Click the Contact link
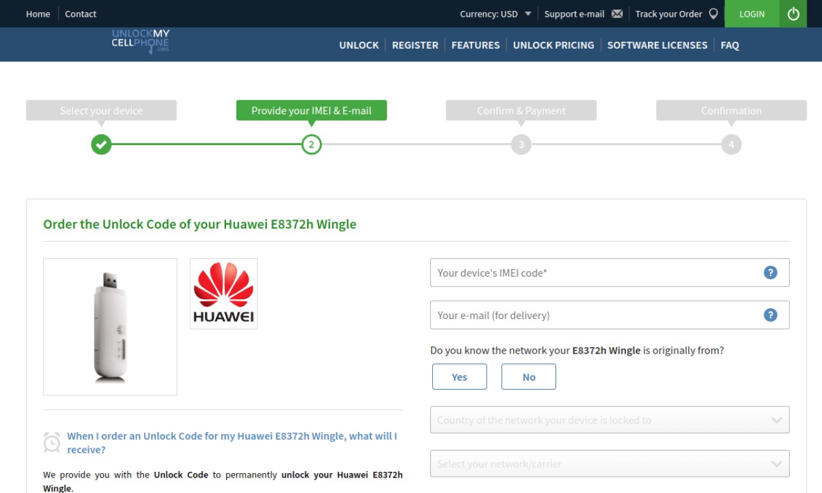 point(80,13)
